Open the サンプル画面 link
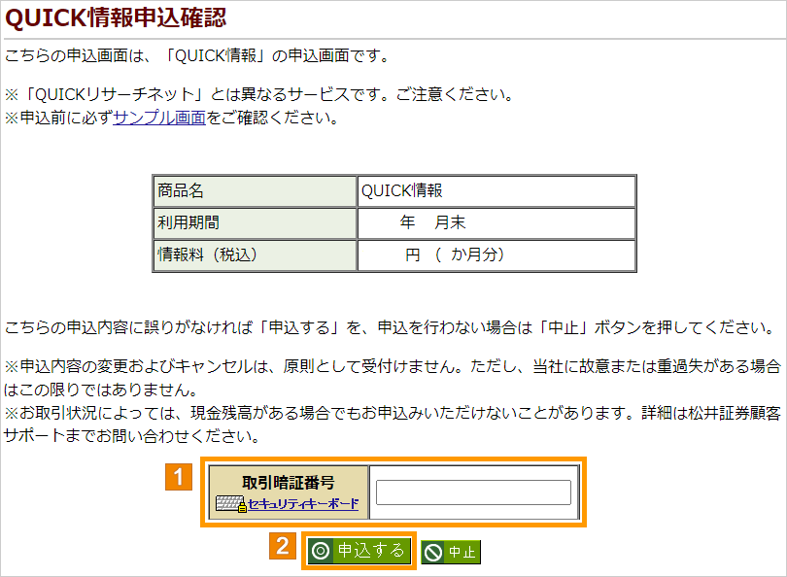Viewport: 787px width, 577px height. click(x=159, y=118)
